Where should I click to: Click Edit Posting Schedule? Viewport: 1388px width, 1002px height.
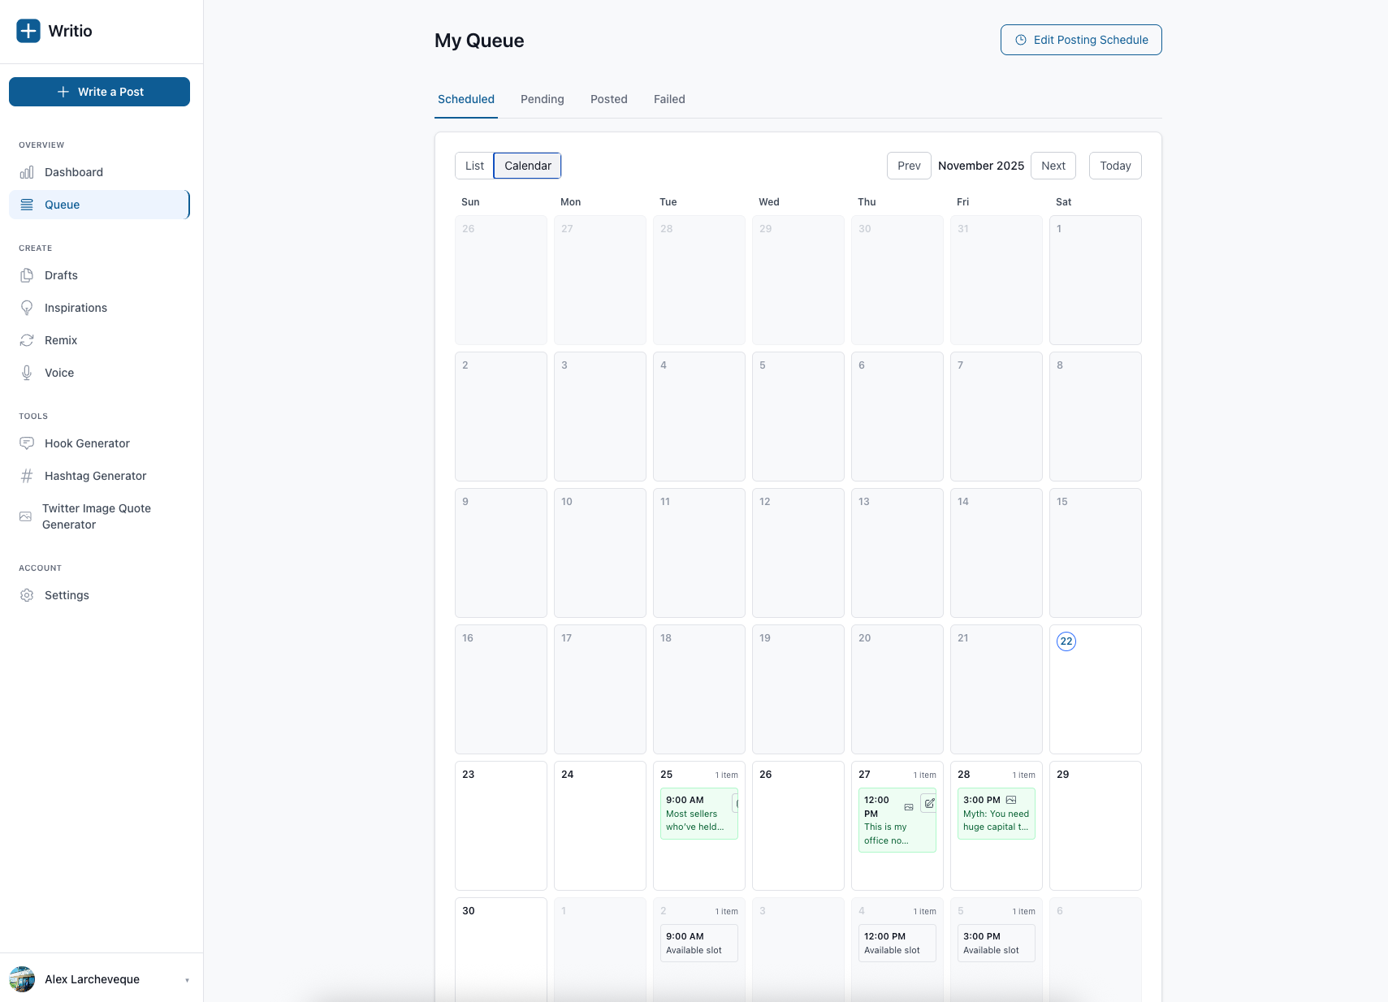tap(1080, 39)
